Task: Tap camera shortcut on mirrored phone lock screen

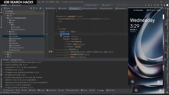Action: (158, 82)
